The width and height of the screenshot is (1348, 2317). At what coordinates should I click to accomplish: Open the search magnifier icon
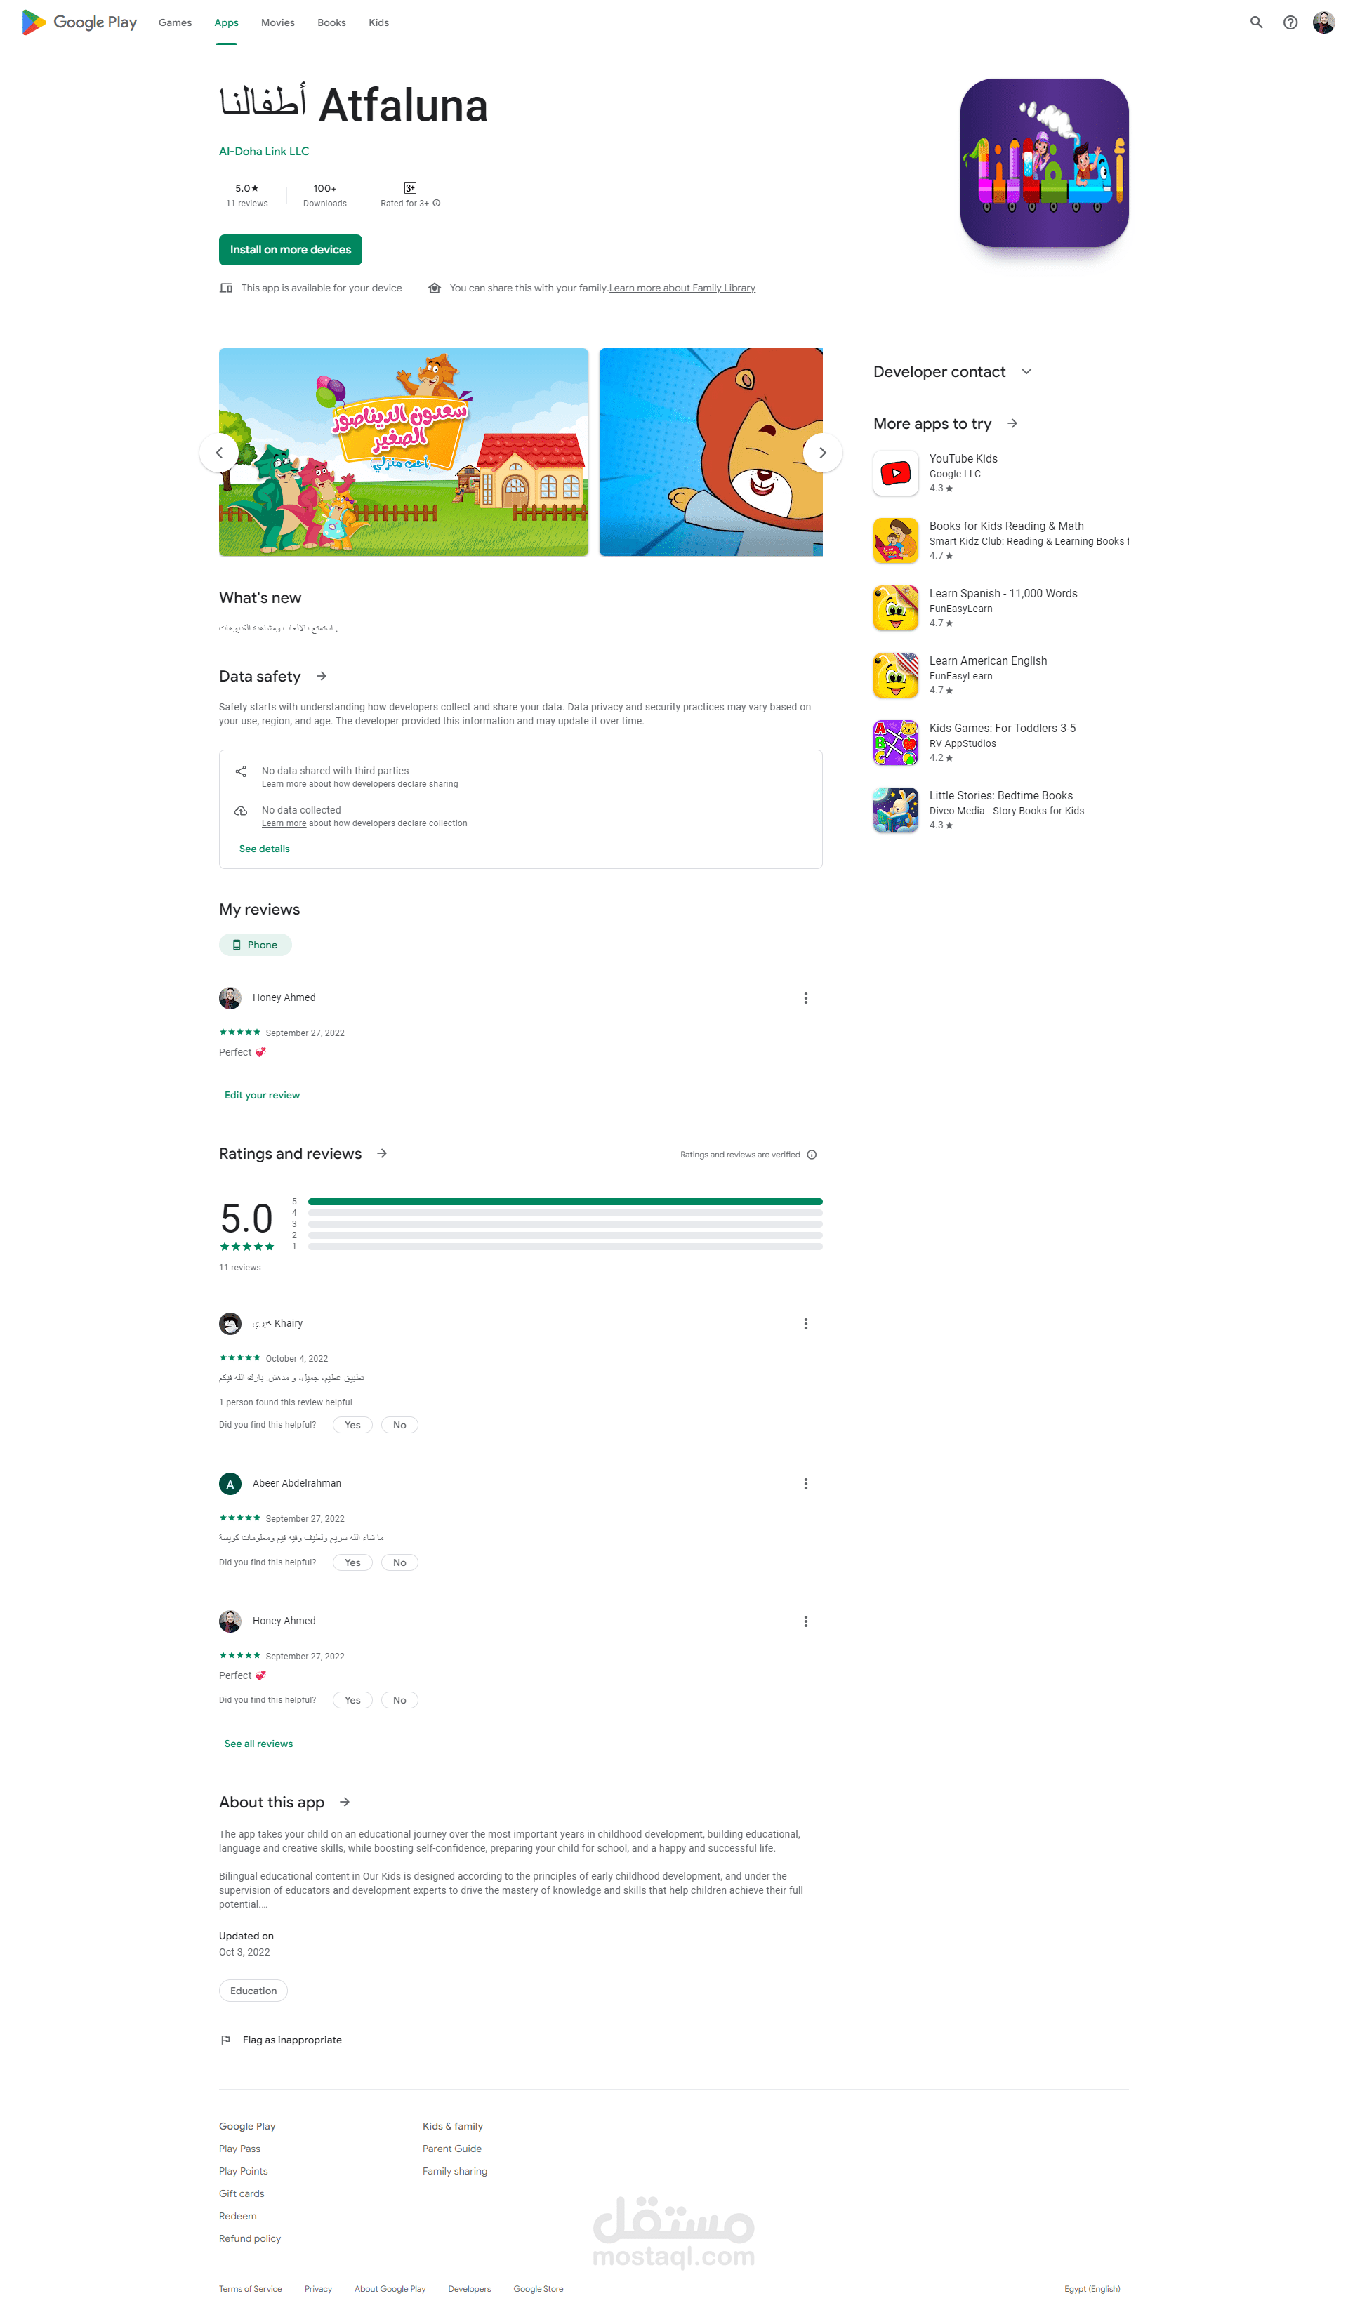[1256, 22]
